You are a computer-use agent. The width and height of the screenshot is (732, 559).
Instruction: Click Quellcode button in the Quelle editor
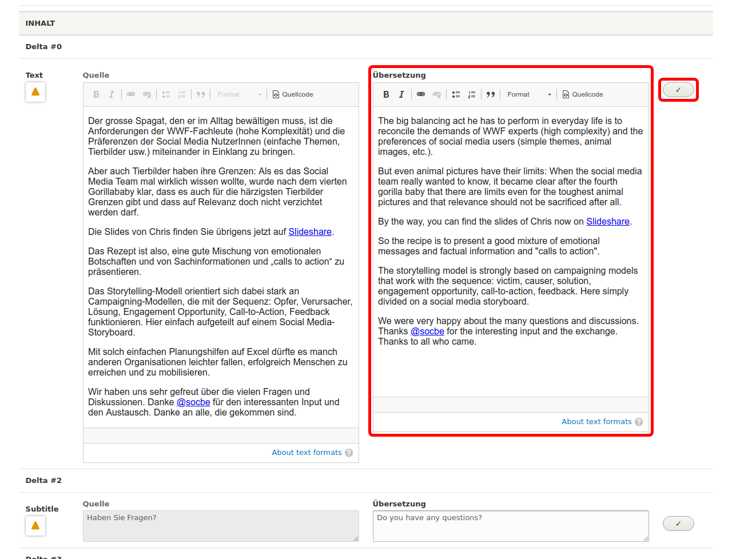click(292, 94)
